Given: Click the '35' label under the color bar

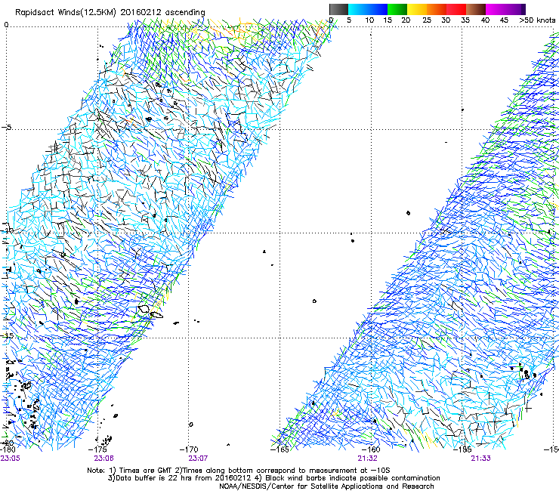Looking at the screenshot, I should pyautogui.click(x=465, y=20).
